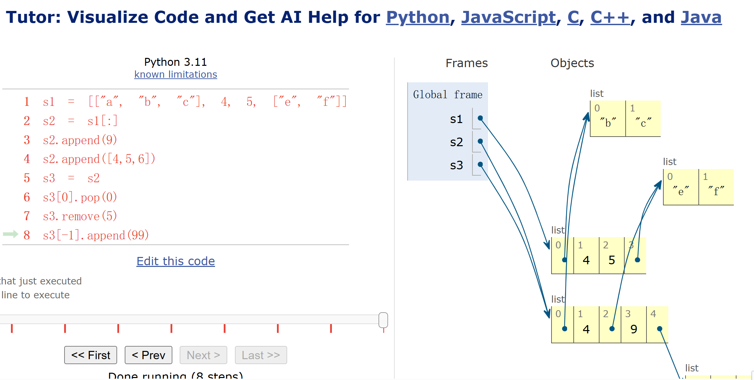The width and height of the screenshot is (754, 380).
Task: Click code line 4 s2.append([4,5,6])
Action: pyautogui.click(x=99, y=159)
